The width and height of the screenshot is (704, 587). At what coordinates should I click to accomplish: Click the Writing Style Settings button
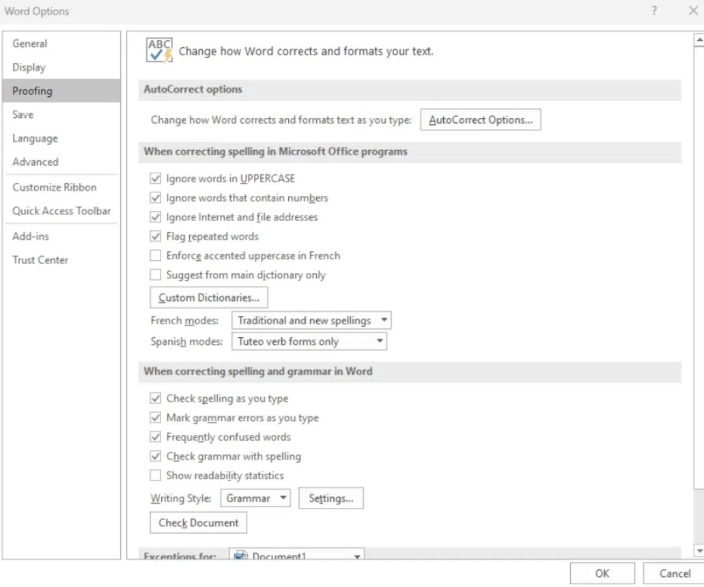click(331, 498)
